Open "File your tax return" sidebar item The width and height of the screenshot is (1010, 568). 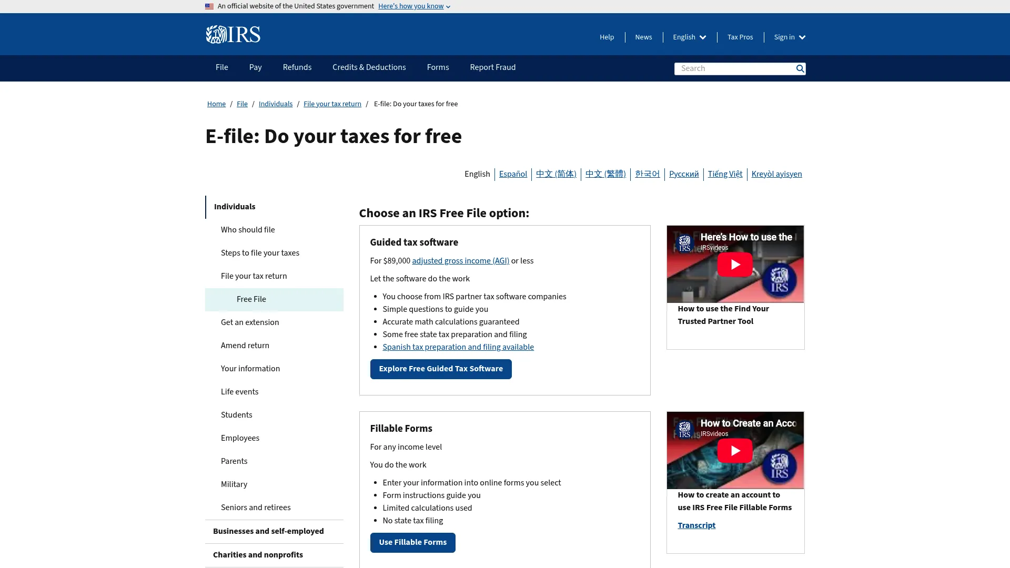(x=274, y=277)
